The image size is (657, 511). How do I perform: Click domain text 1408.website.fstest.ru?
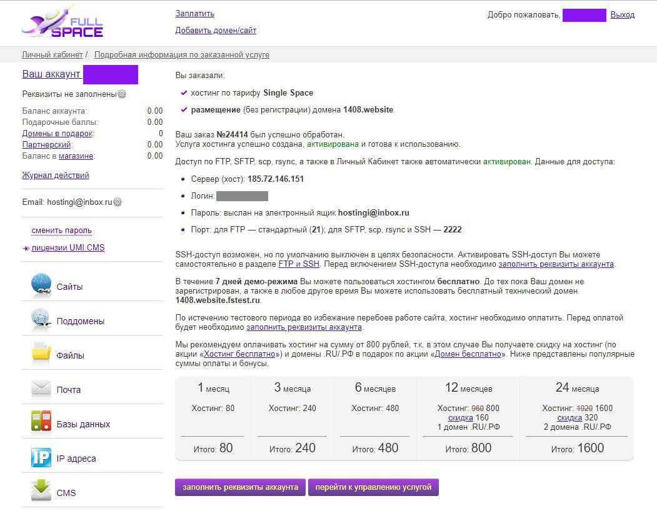pos(218,300)
